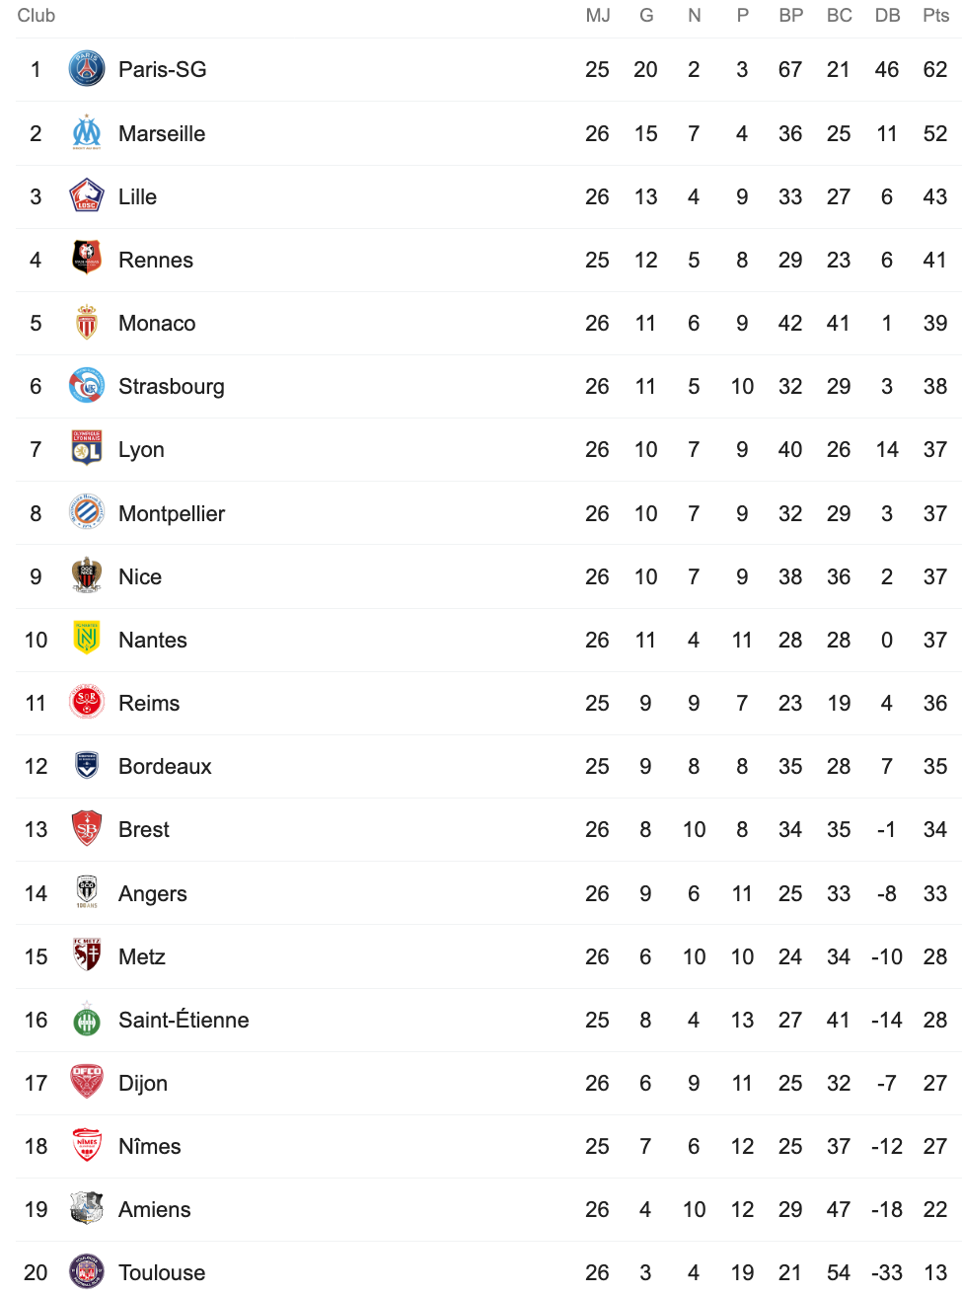Select the Amiens row in standings

[488, 1209]
